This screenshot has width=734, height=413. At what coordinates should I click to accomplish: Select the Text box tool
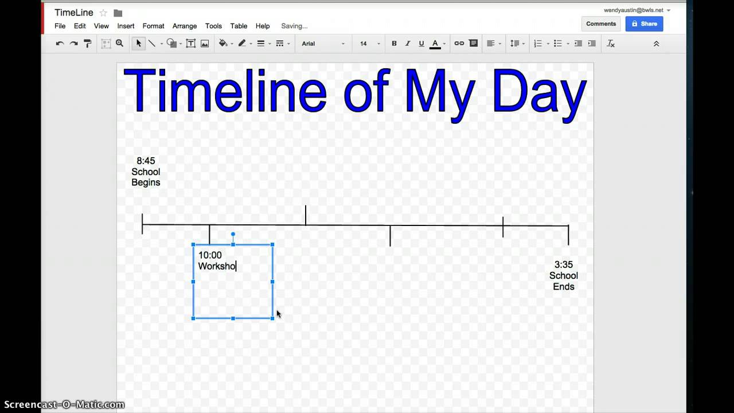click(x=191, y=43)
